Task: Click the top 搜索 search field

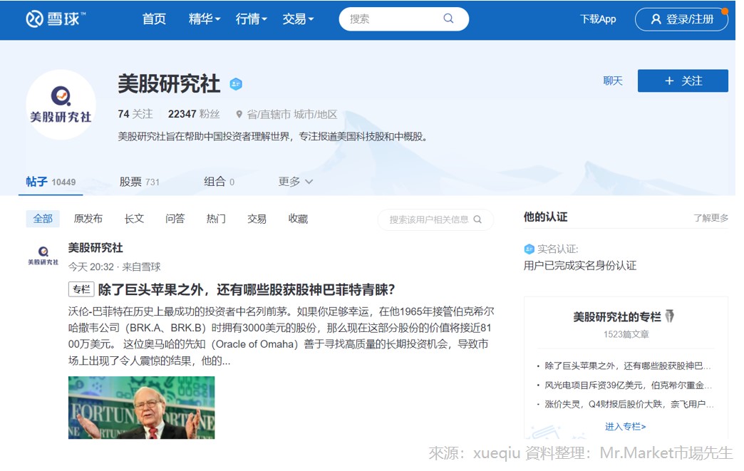Action: point(404,19)
